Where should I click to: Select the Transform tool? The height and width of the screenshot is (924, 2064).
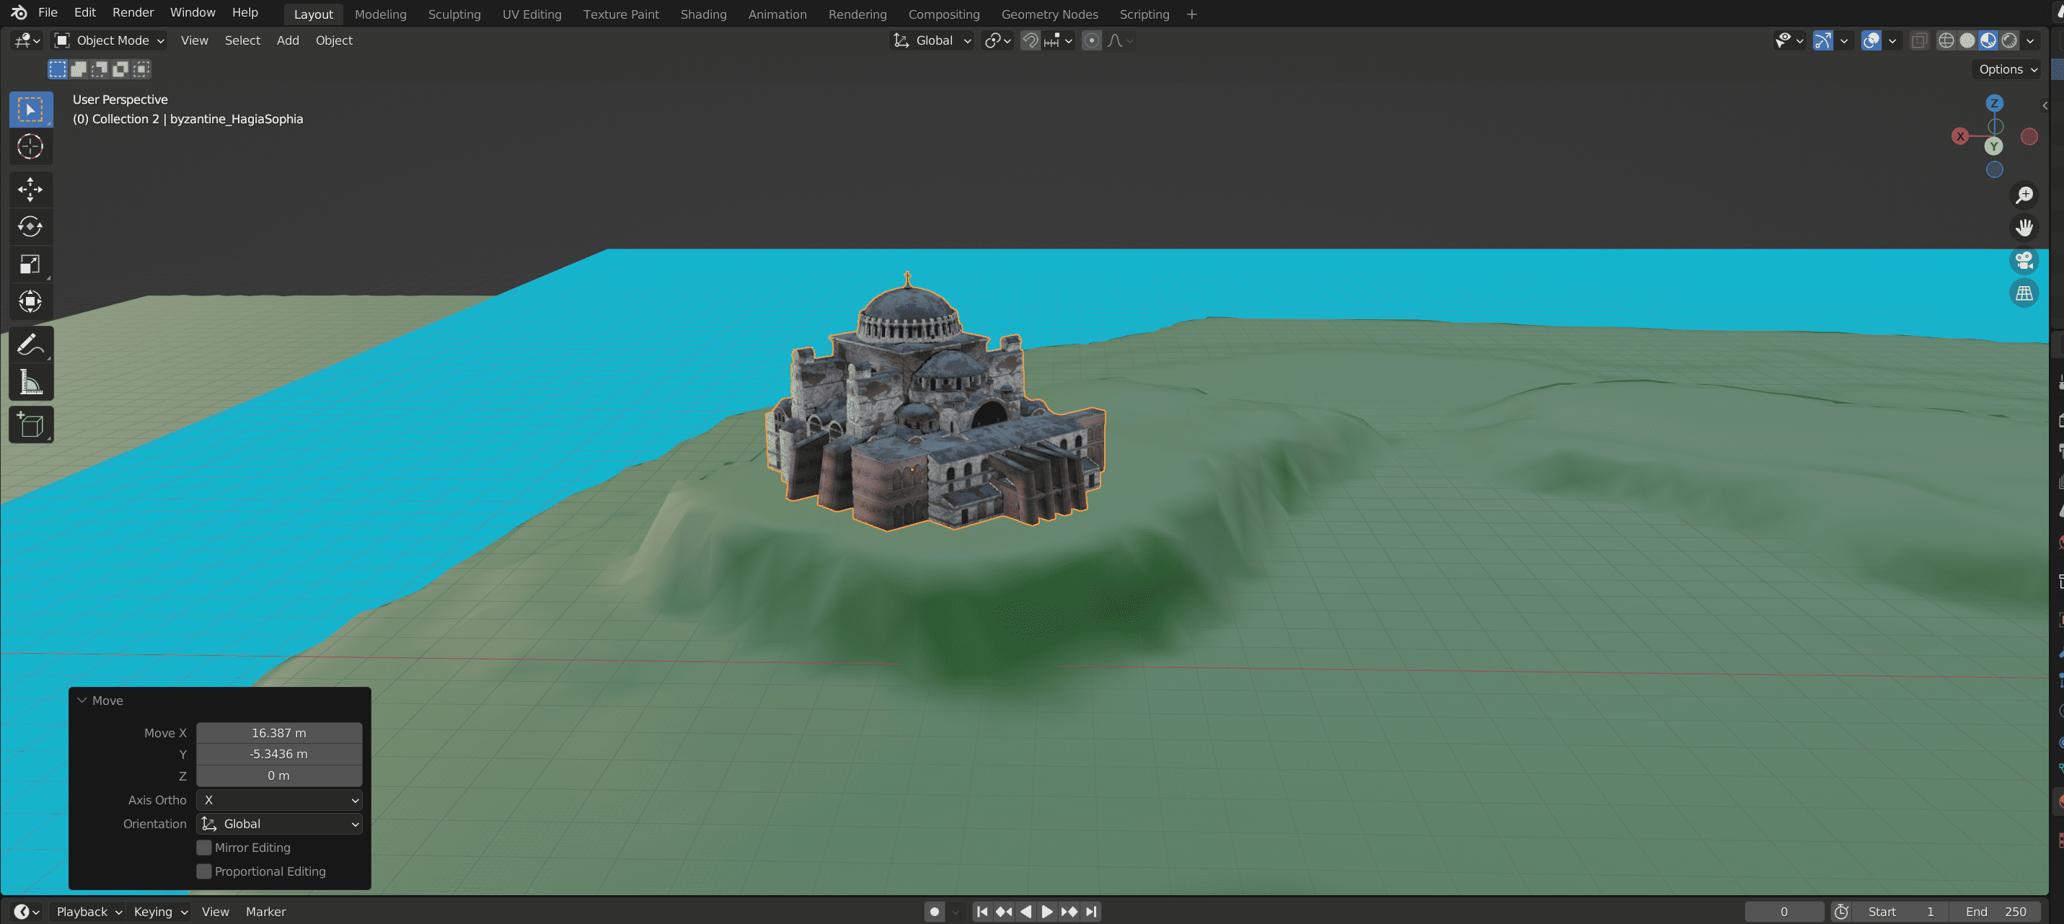click(30, 302)
